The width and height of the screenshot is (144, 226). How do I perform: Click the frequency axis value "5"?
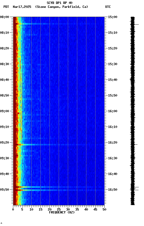pyautogui.click(x=22, y=210)
